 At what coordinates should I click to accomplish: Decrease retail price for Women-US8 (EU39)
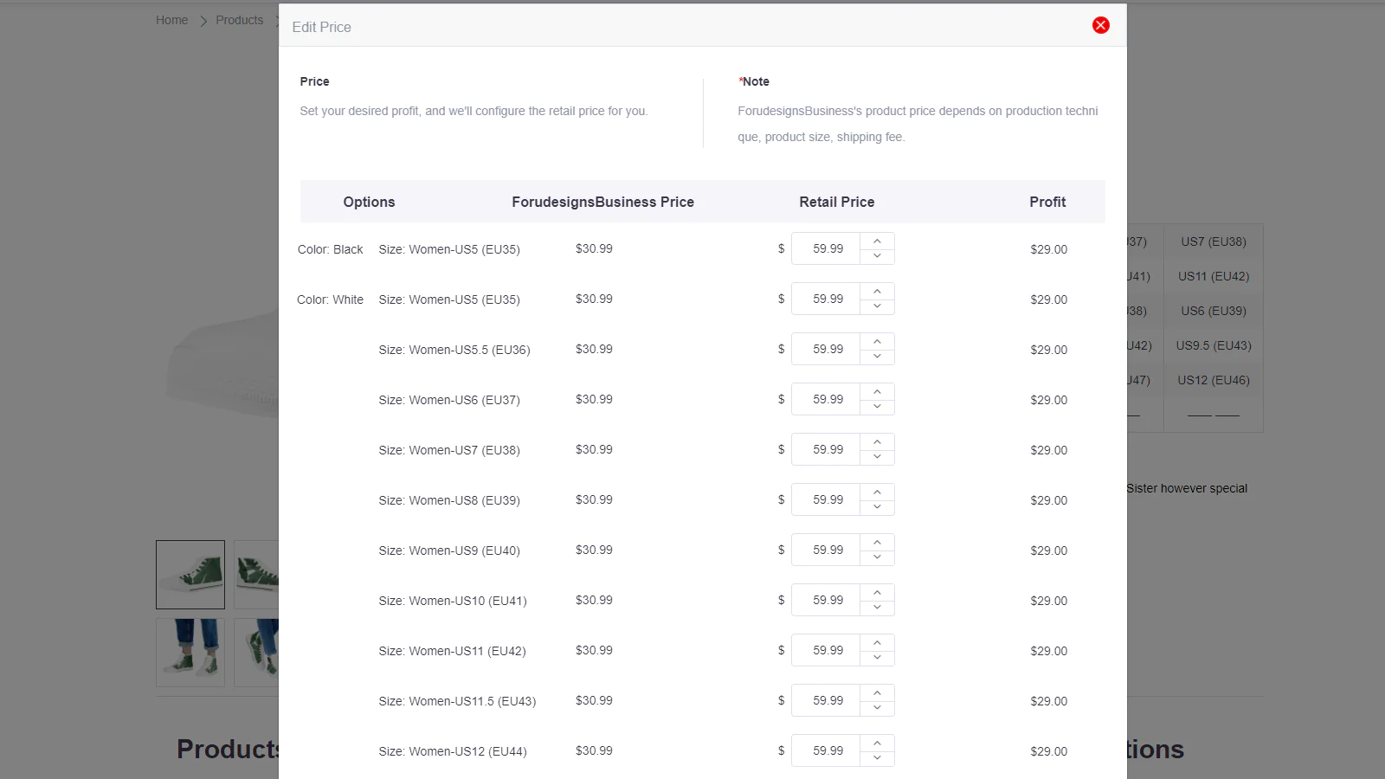[x=877, y=507]
